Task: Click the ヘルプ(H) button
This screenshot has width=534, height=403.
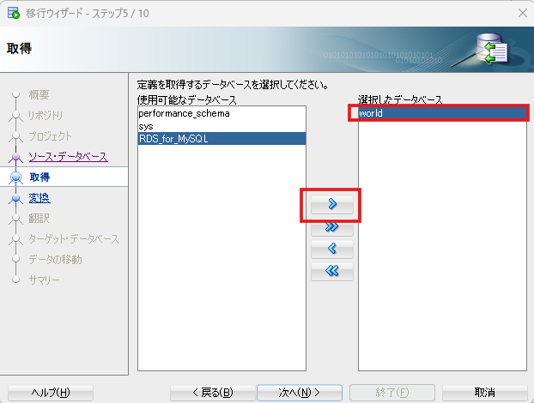Action: (x=51, y=393)
